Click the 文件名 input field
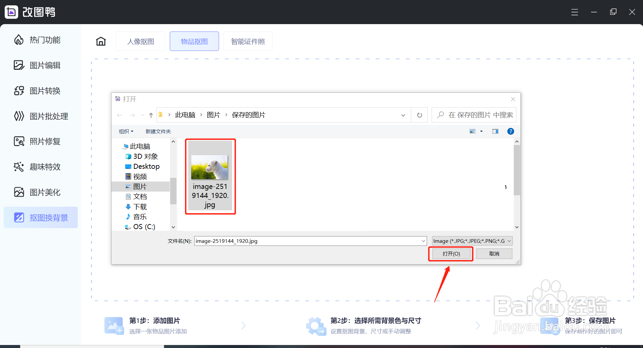The width and height of the screenshot is (643, 348). 307,241
